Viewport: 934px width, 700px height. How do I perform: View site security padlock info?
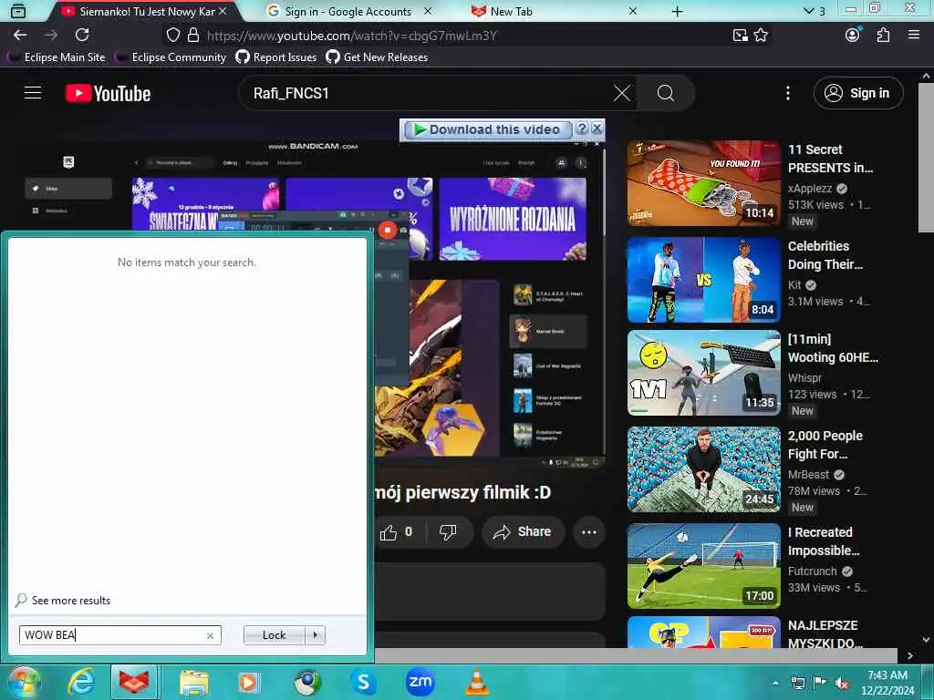point(193,36)
